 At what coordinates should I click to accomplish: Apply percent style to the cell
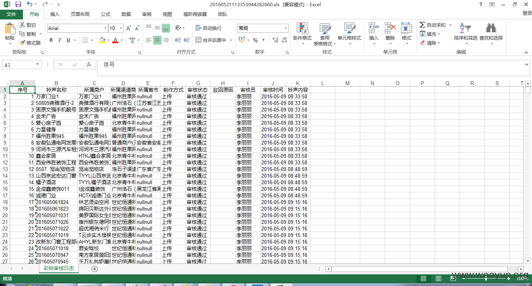(255, 40)
